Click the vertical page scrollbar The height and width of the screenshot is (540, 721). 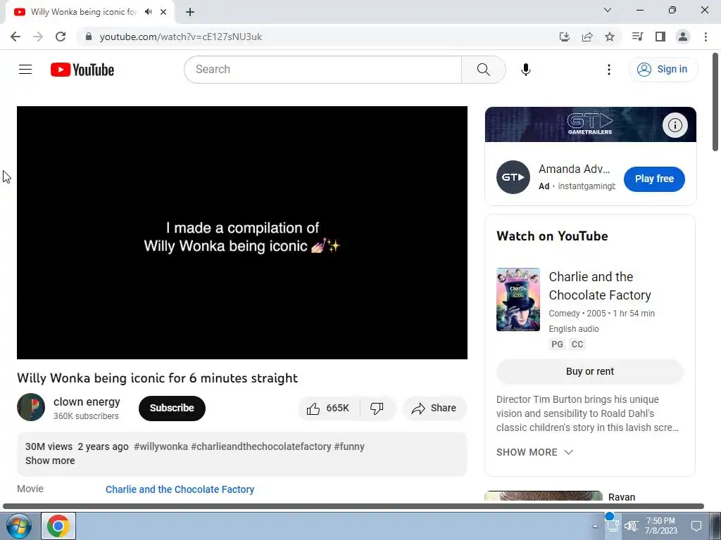[x=715, y=103]
